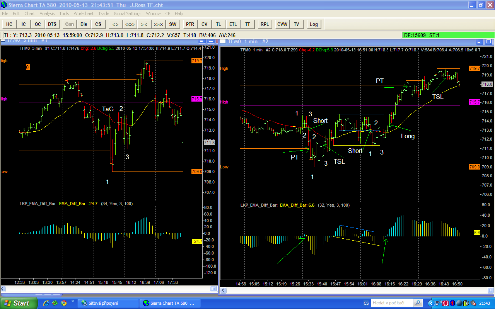Select the ETL drawing tool
The width and height of the screenshot is (495, 309).
233,24
